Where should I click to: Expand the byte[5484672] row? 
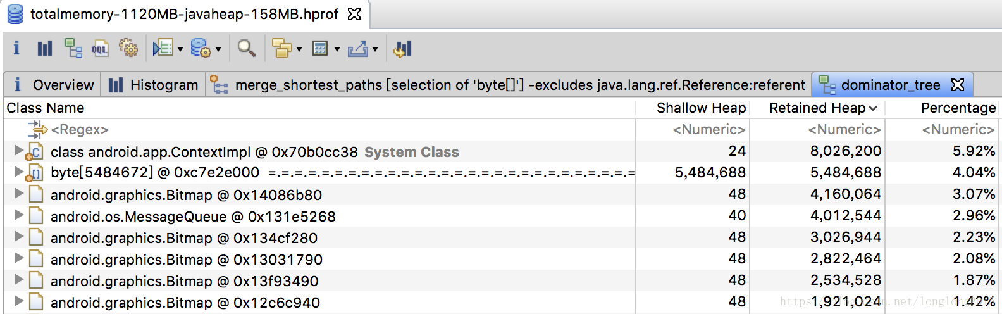click(x=18, y=172)
